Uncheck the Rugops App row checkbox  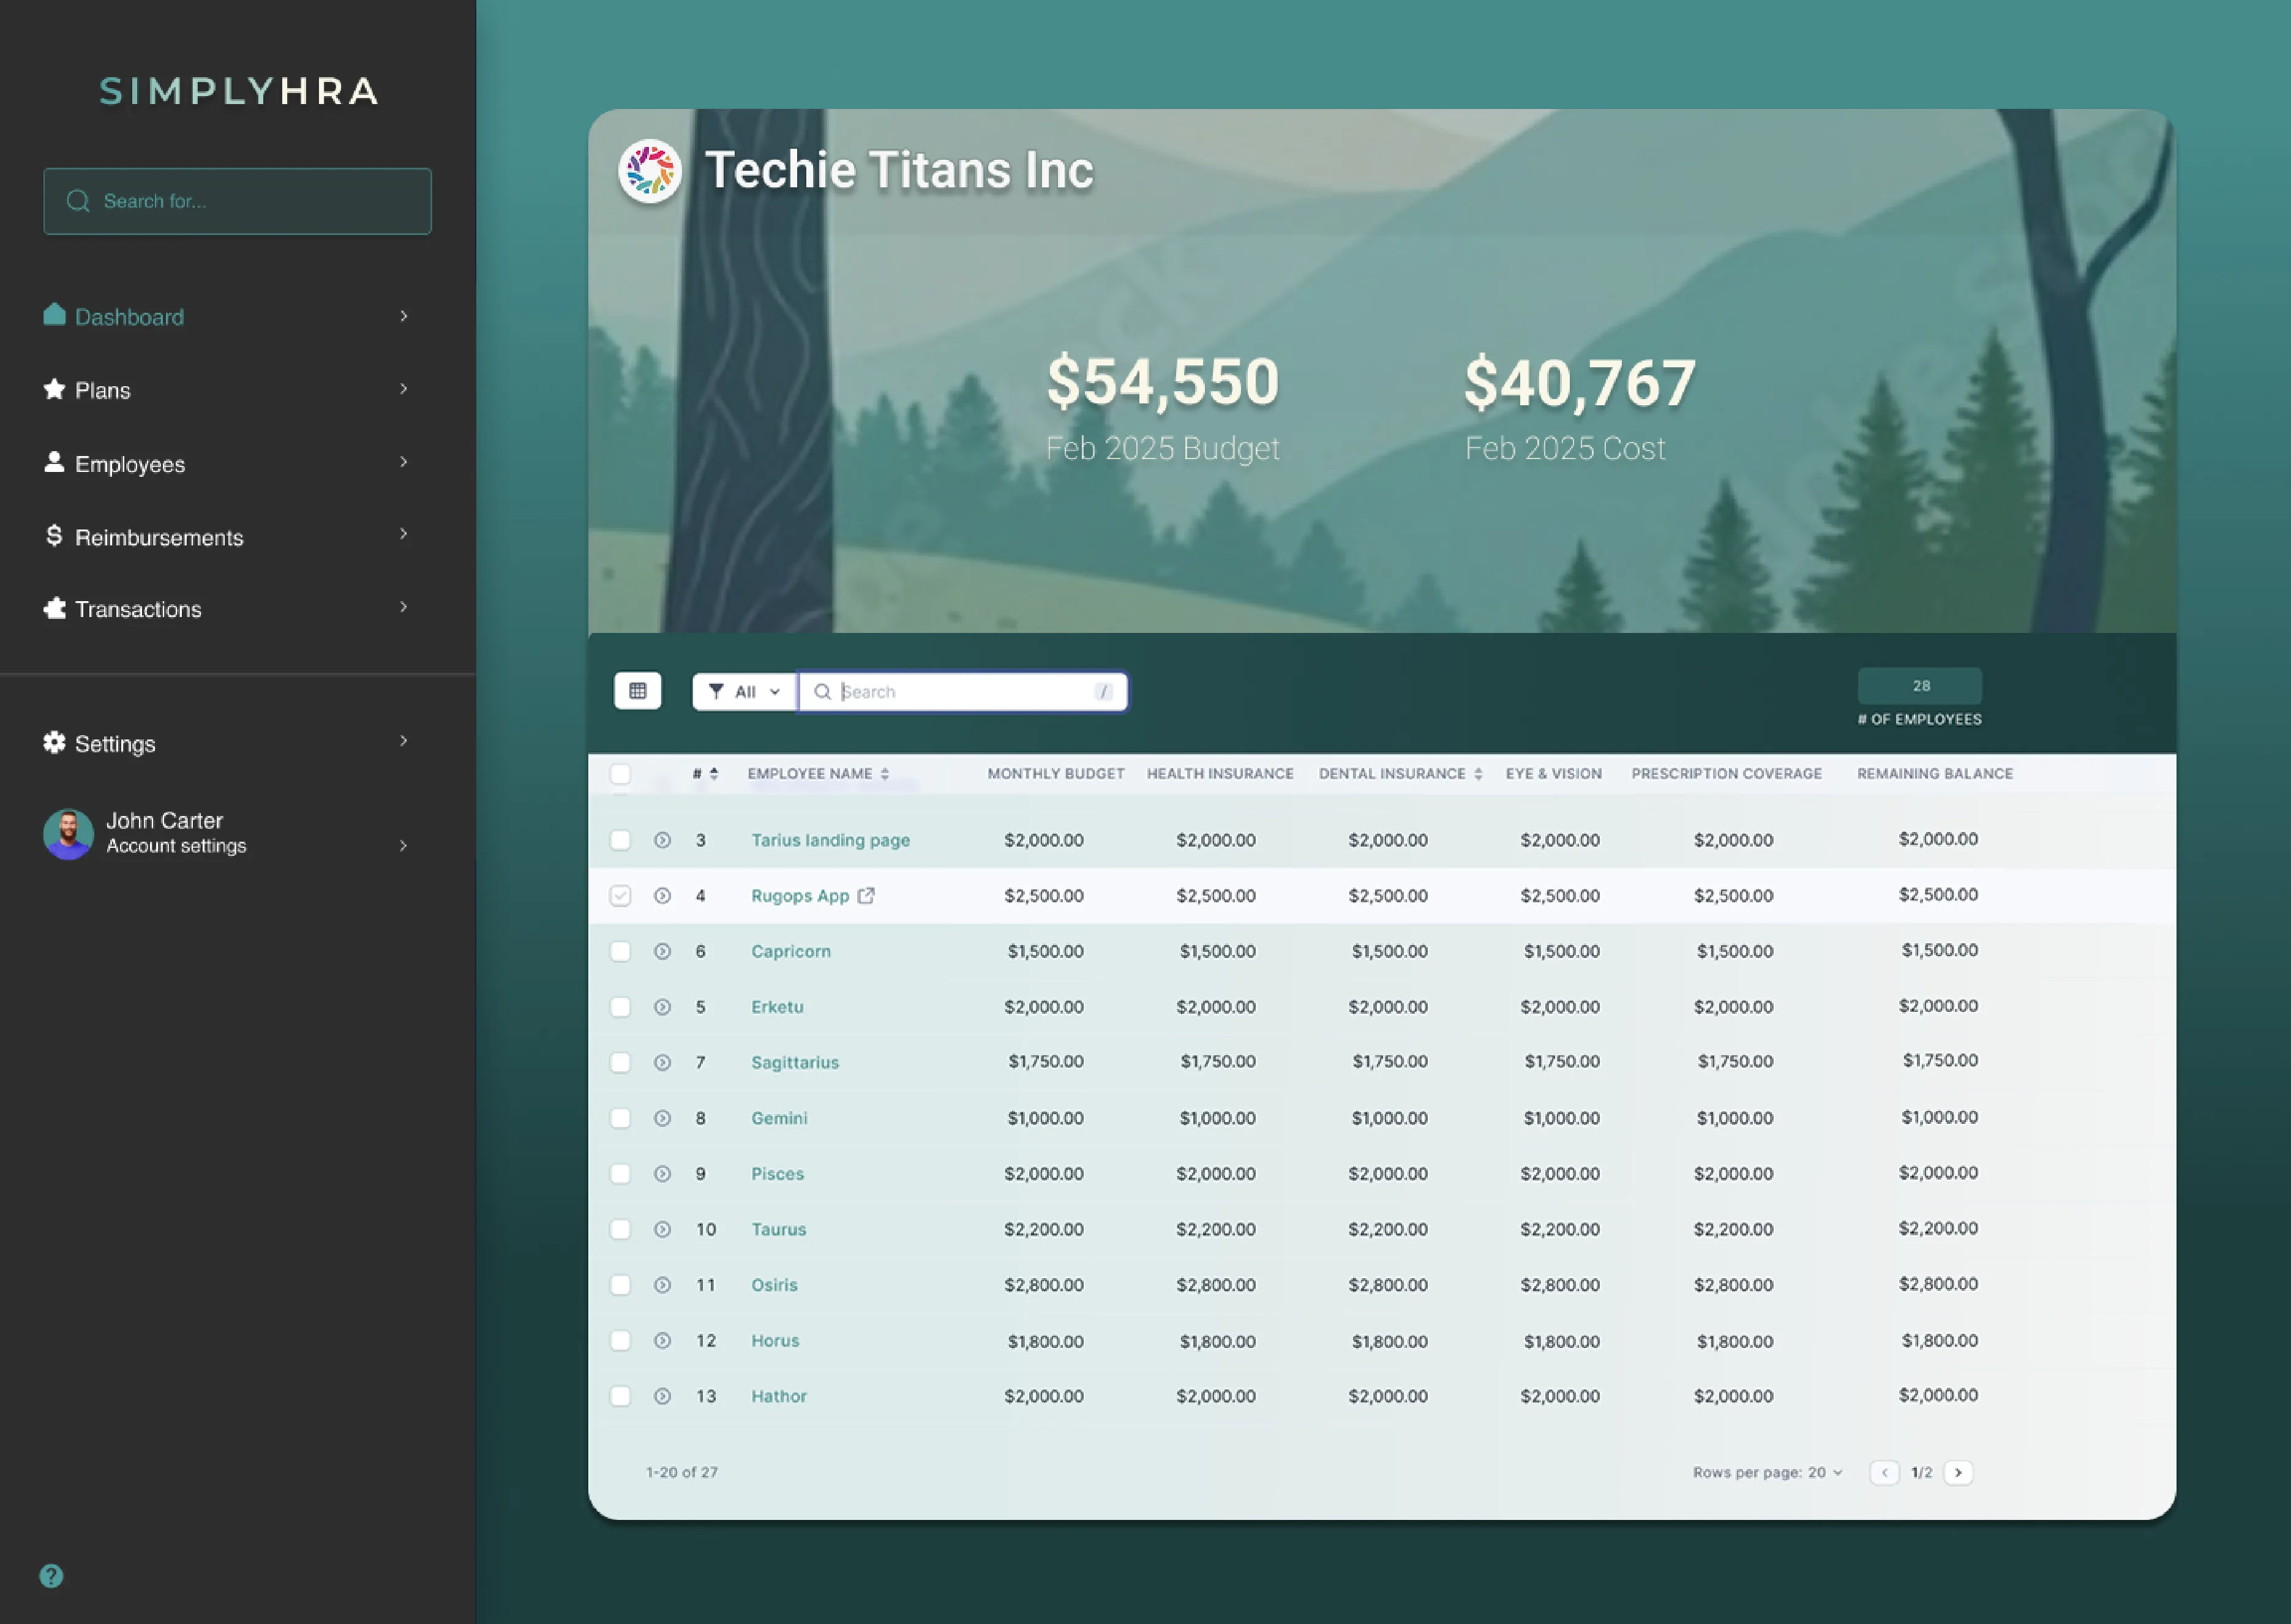(x=620, y=896)
